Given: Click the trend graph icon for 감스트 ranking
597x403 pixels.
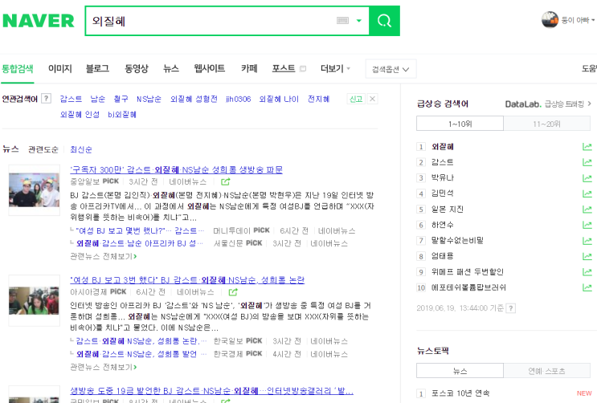Looking at the screenshot, I should click(587, 162).
